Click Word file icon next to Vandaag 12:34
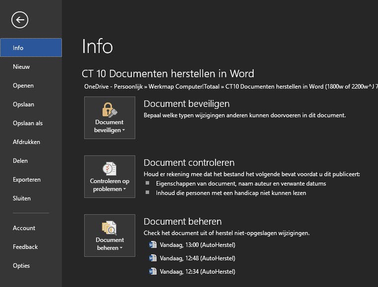Image resolution: width=378 pixels, height=287 pixels. click(x=153, y=271)
